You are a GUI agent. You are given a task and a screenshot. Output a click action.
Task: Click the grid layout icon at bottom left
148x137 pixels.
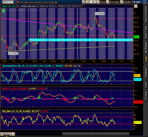pos(2,134)
